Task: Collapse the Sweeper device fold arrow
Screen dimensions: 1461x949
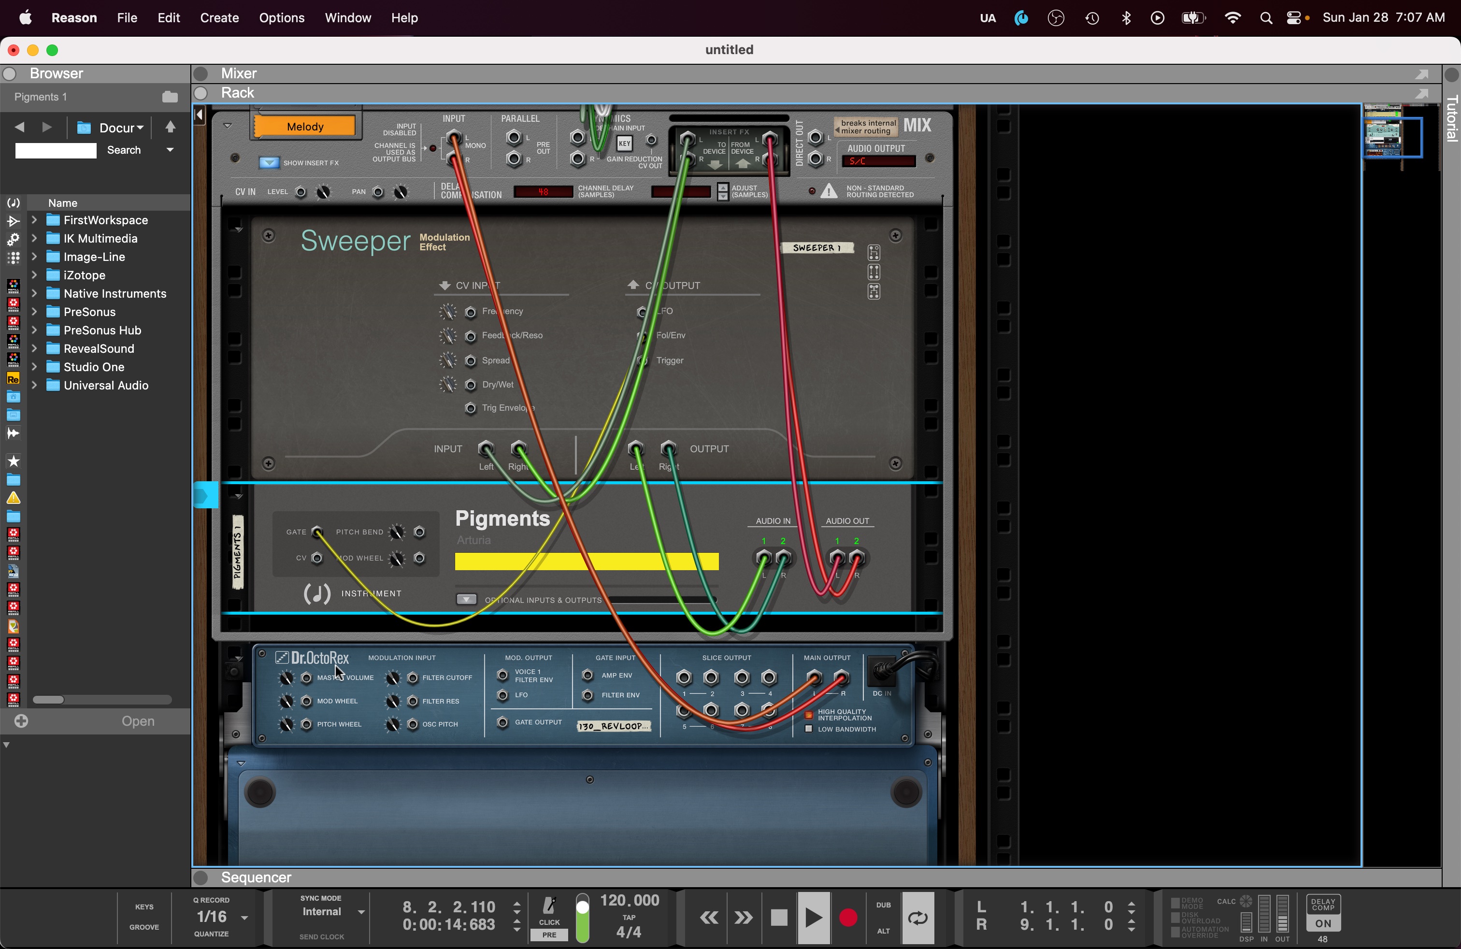Action: pos(238,230)
